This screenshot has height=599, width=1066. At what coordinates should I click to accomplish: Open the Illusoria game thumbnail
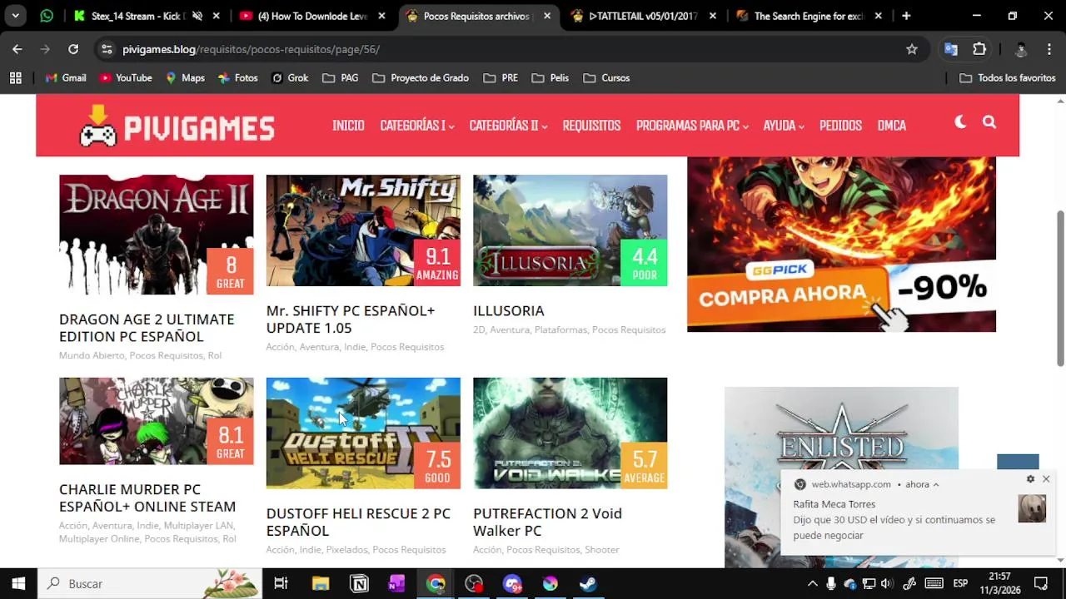tap(570, 230)
